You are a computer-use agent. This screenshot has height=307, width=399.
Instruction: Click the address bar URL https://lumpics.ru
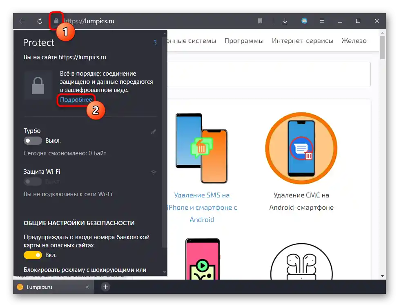tap(89, 21)
